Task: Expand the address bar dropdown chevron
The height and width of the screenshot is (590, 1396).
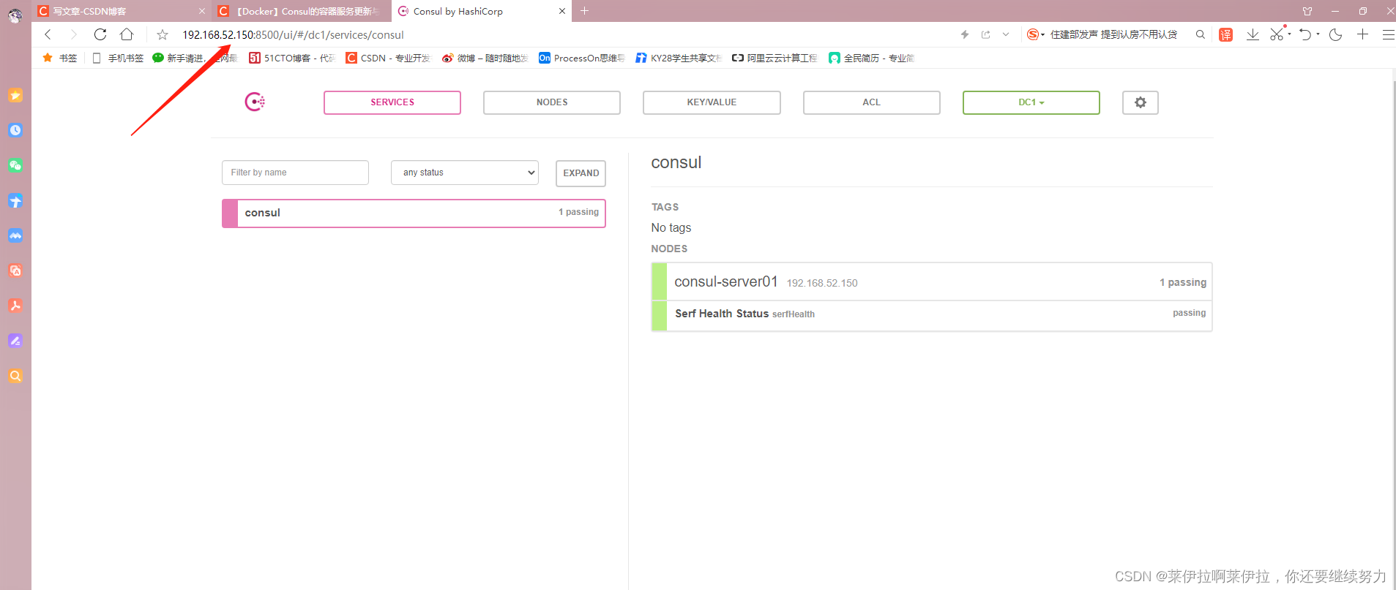Action: point(1006,34)
